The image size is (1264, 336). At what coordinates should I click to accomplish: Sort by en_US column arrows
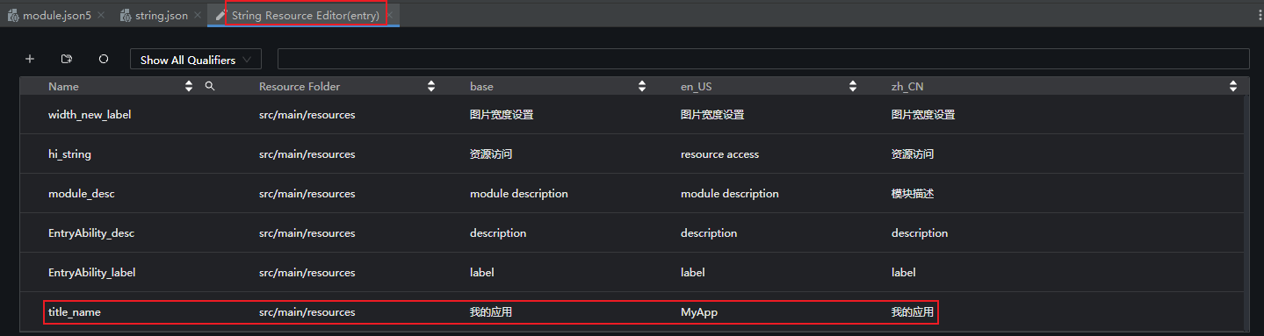(x=853, y=86)
